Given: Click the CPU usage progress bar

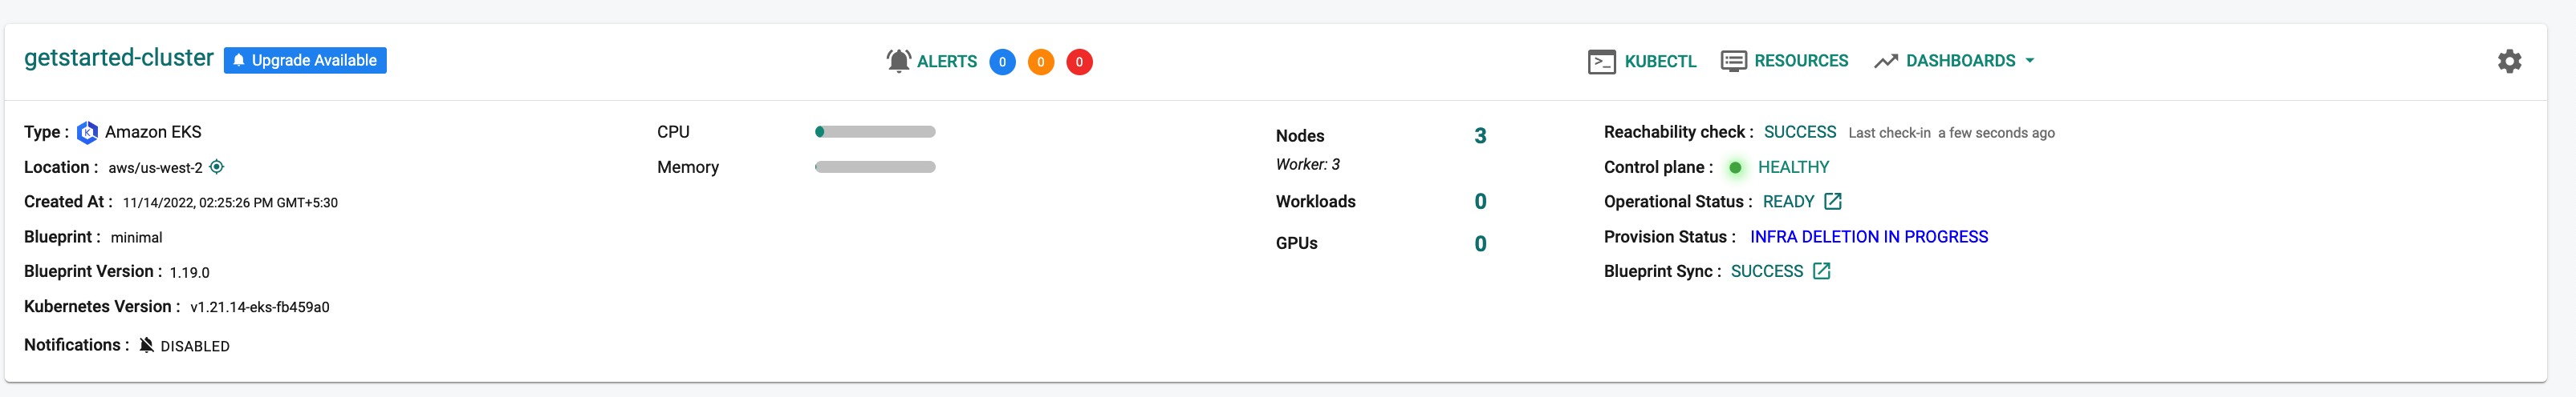Looking at the screenshot, I should pos(875,132).
